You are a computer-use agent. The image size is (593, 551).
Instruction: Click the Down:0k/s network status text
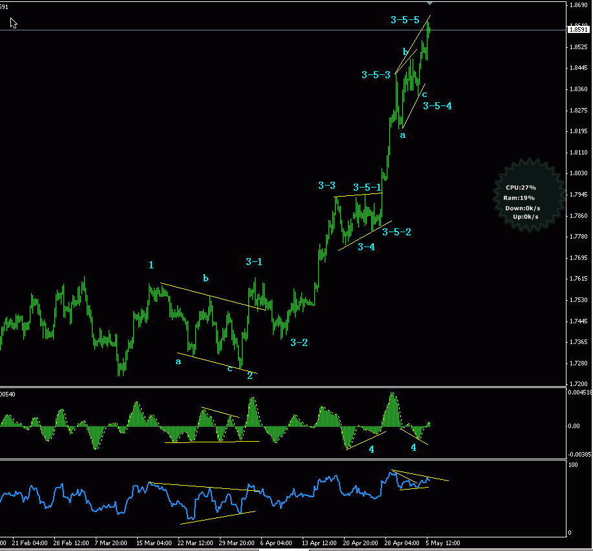[523, 208]
